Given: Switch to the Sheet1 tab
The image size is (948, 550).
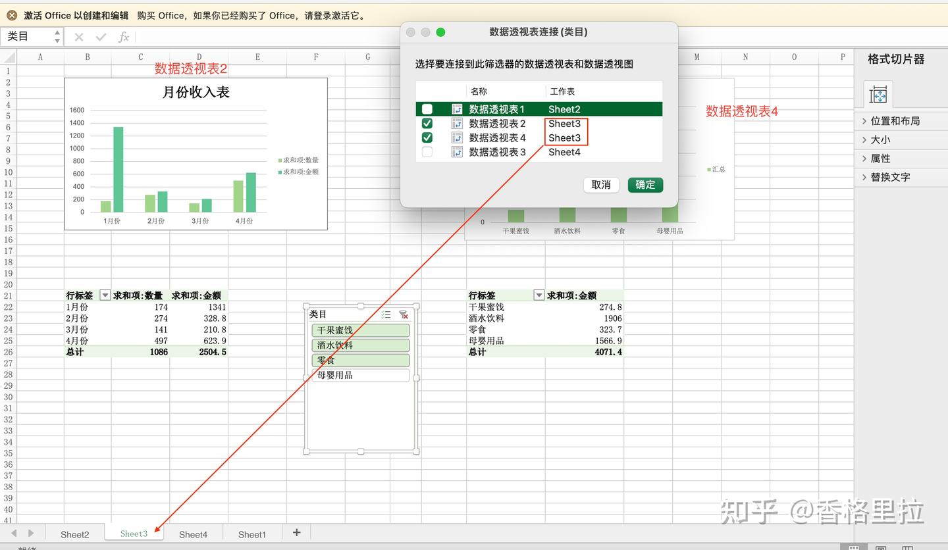Looking at the screenshot, I should (x=252, y=534).
